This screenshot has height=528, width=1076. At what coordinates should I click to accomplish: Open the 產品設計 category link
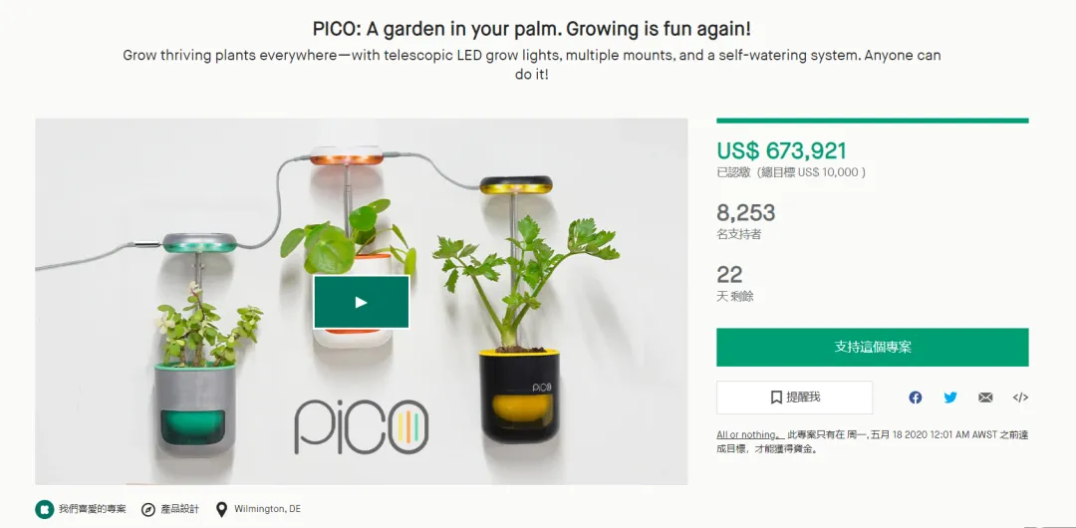click(179, 509)
